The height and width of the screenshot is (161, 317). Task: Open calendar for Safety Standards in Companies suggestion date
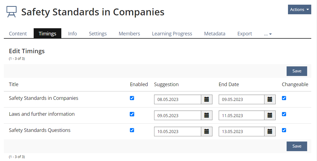[x=207, y=99]
